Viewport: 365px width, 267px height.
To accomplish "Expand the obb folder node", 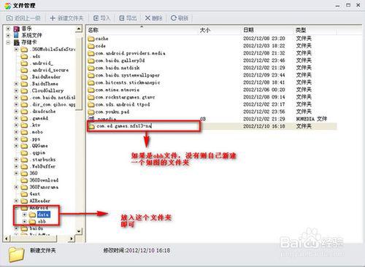I will click(x=24, y=222).
